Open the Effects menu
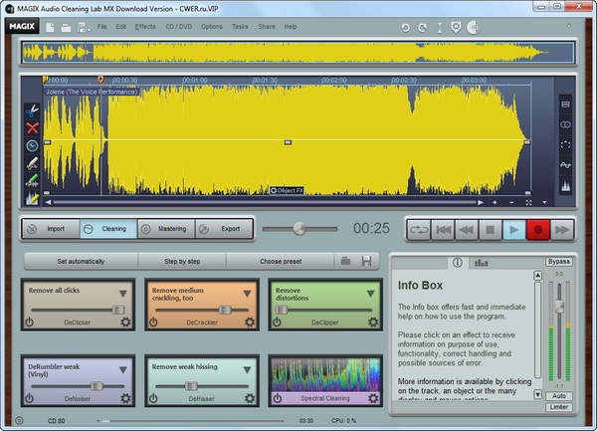This screenshot has width=597, height=431. click(145, 26)
